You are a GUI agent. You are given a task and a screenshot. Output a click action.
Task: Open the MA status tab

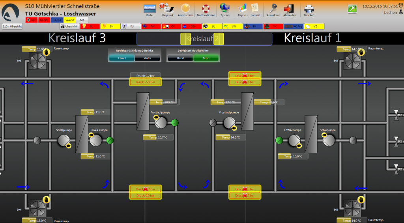(82, 20)
